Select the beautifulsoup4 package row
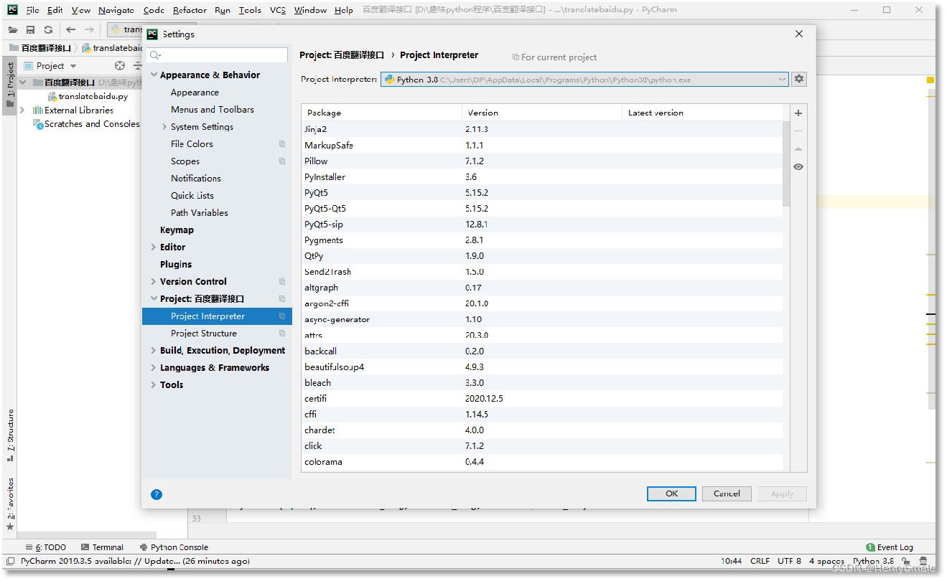947x581 pixels. tap(542, 367)
